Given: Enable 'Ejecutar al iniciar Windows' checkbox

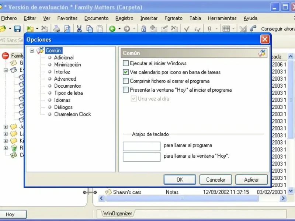Looking at the screenshot, I should tap(126, 63).
